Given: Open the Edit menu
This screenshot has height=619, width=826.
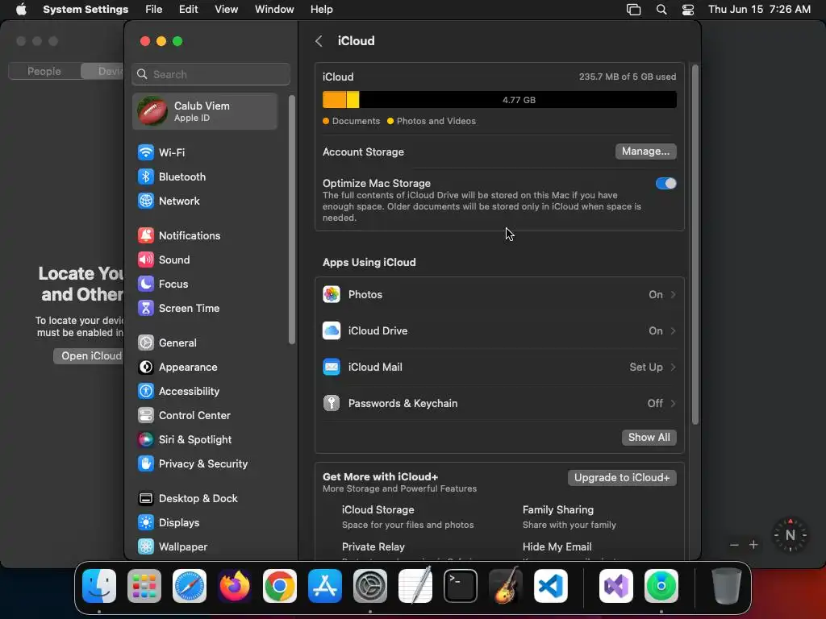Looking at the screenshot, I should [189, 10].
